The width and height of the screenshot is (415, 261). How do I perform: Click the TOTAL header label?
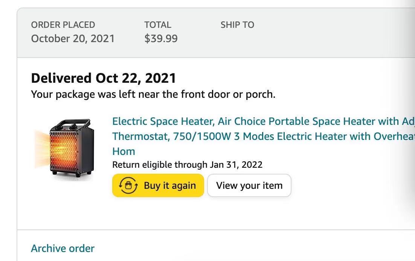[x=157, y=25]
